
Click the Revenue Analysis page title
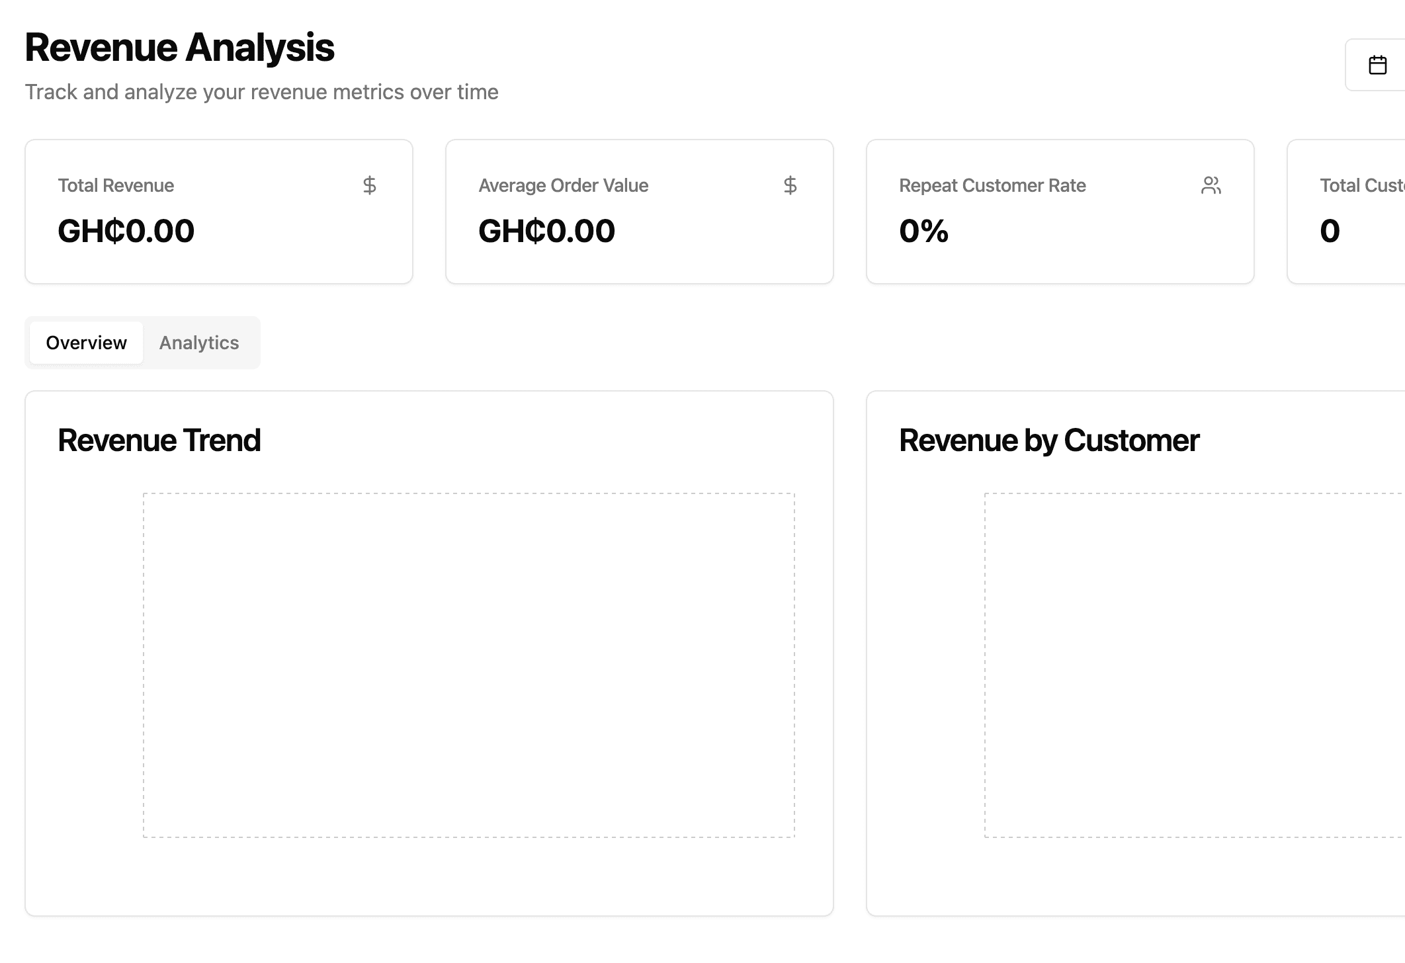click(x=179, y=46)
